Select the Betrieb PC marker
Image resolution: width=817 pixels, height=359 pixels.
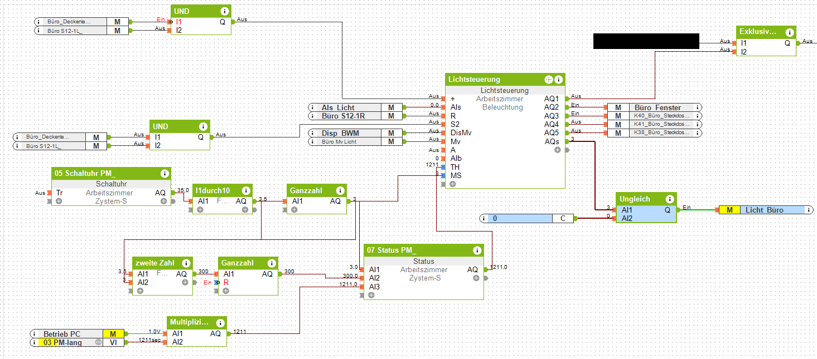pyautogui.click(x=77, y=334)
